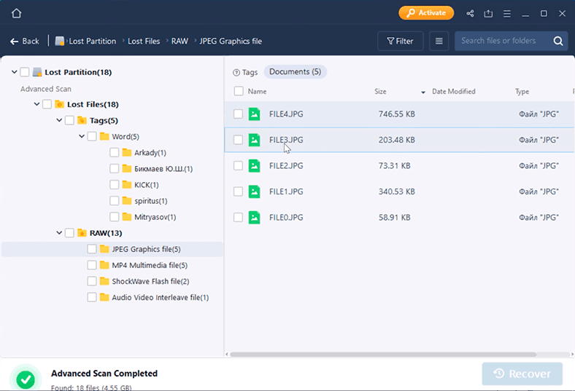Toggle the select-all checkbox beside Name
Screen dimensions: 575x391
tap(239, 92)
